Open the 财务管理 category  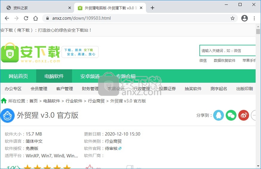(x=90, y=89)
